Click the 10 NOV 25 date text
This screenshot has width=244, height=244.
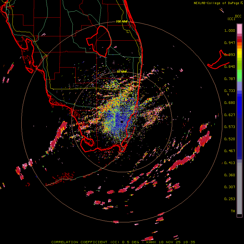(170, 242)
